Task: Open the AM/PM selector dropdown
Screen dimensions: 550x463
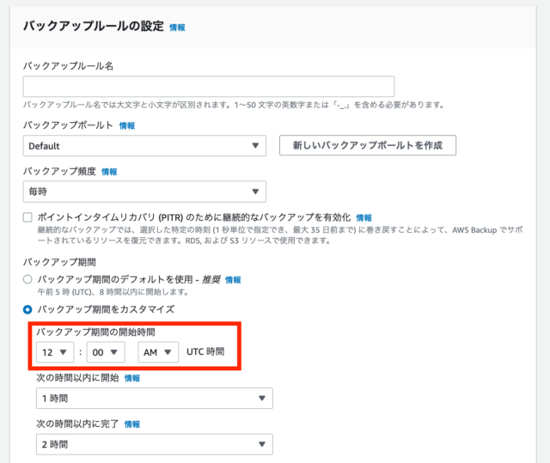Action: [158, 352]
